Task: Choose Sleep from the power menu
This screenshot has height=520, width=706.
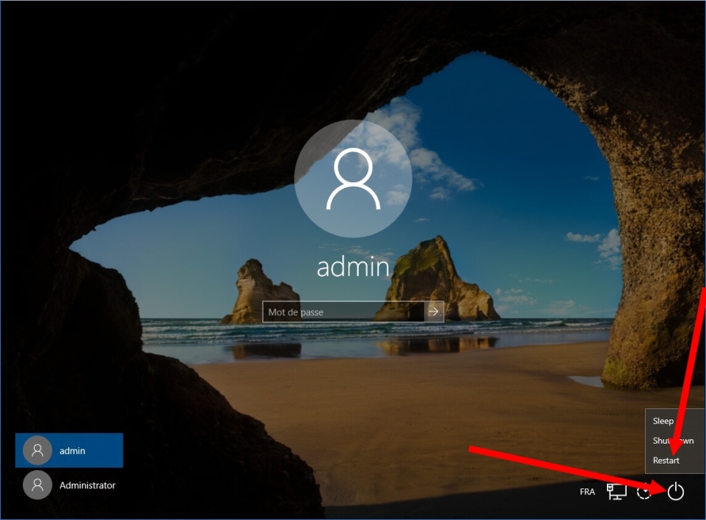Action: [663, 422]
